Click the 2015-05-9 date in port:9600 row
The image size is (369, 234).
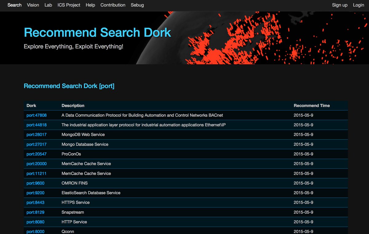click(304, 183)
